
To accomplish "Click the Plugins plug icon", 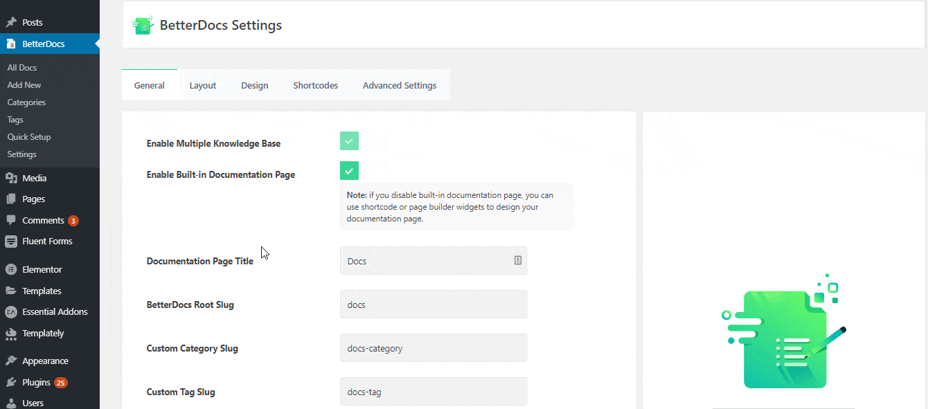I will (11, 382).
